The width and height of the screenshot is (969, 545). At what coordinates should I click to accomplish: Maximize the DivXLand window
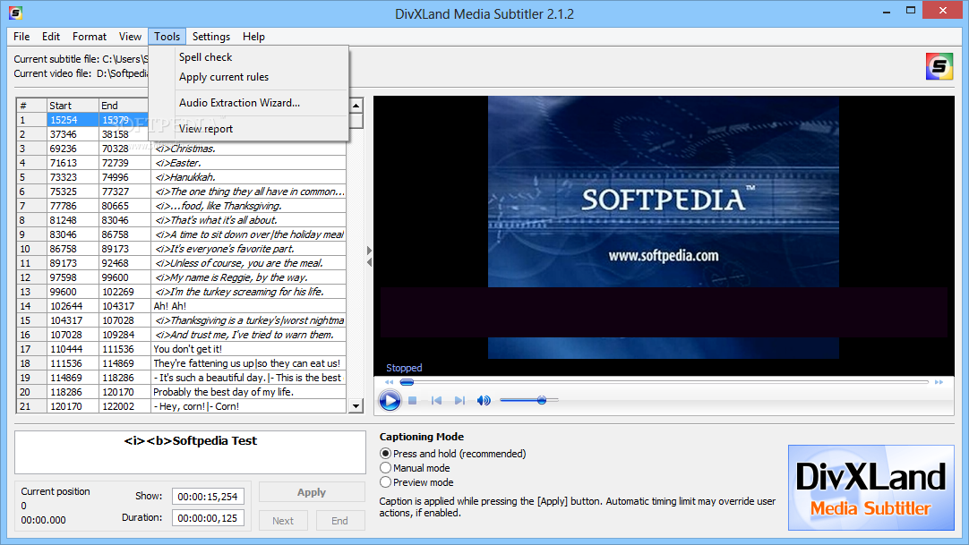tap(910, 11)
